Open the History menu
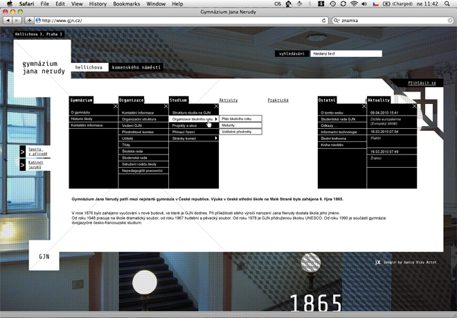Image resolution: width=457 pixels, height=318 pixels. (98, 3)
